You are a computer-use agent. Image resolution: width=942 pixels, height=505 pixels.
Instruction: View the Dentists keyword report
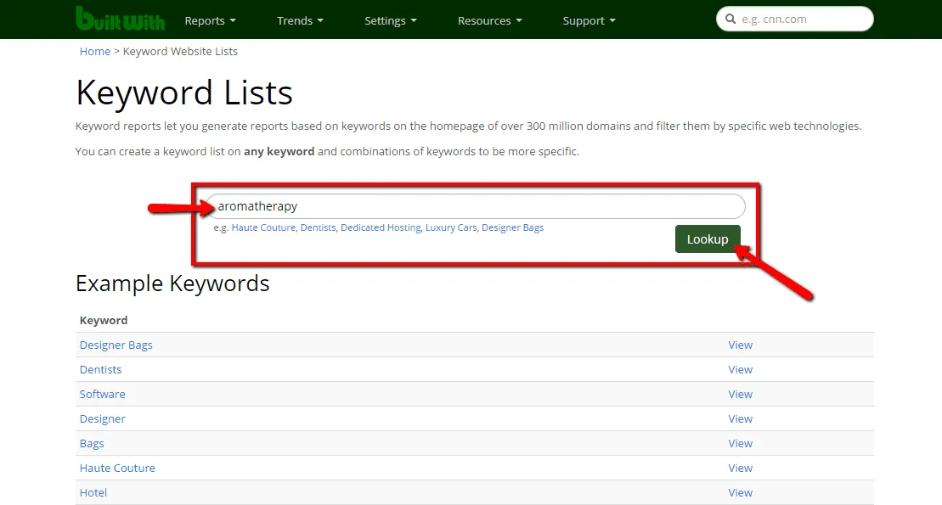tap(740, 370)
